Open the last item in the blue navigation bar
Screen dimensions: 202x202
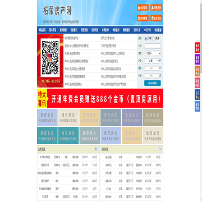tap(158, 30)
